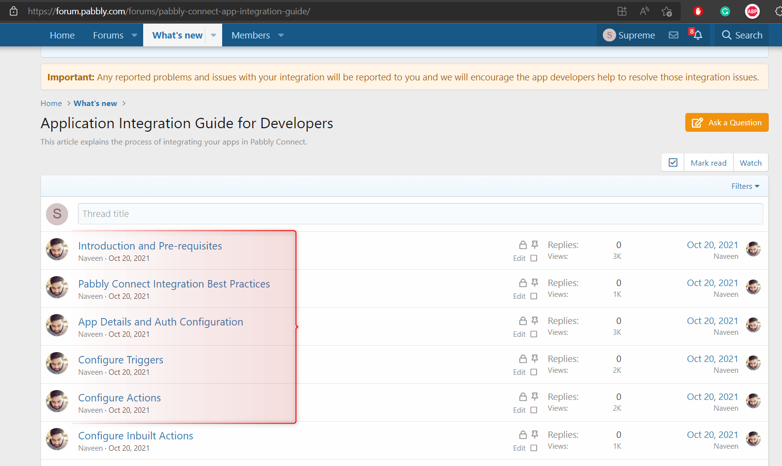782x466 pixels.
Task: Click the lock icon on Configure Actions row
Action: (x=523, y=397)
